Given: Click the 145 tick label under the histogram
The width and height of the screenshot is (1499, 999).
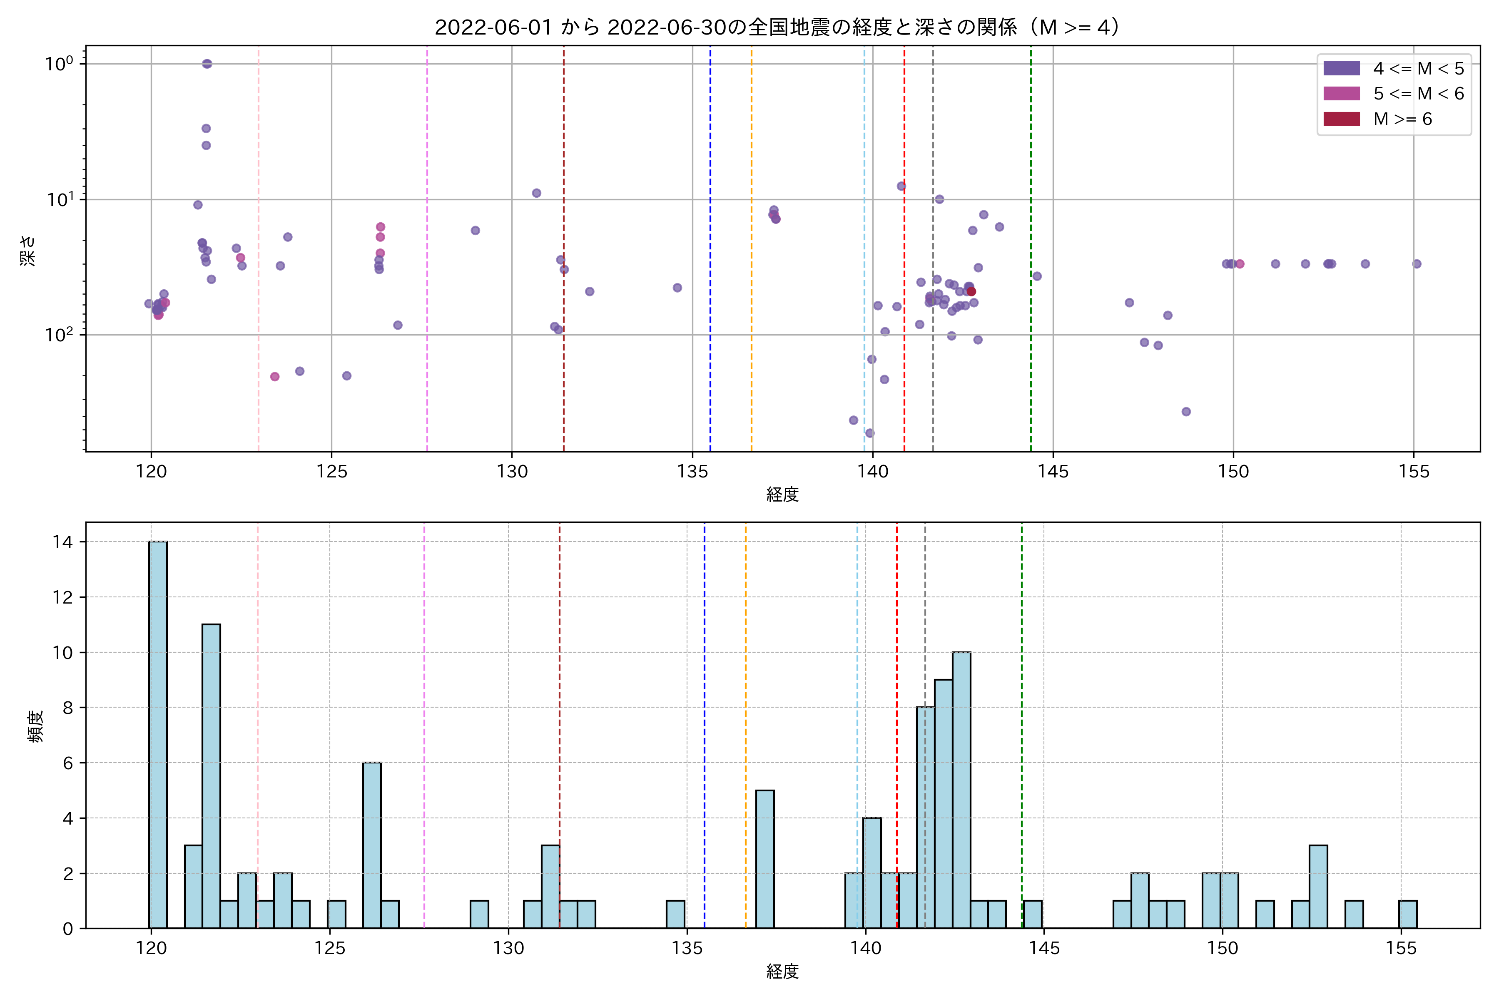Looking at the screenshot, I should click(x=1044, y=948).
